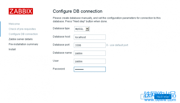The image size is (180, 103).
Task: Open Pre-installation summary step
Action: pos(23,44)
